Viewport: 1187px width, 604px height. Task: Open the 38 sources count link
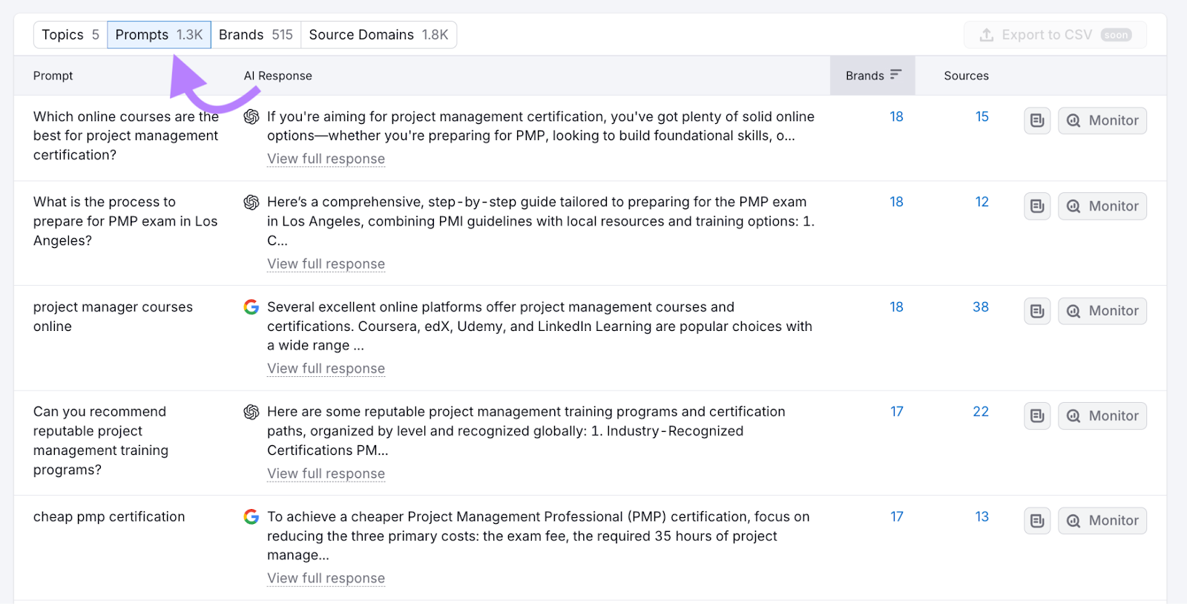(x=980, y=307)
